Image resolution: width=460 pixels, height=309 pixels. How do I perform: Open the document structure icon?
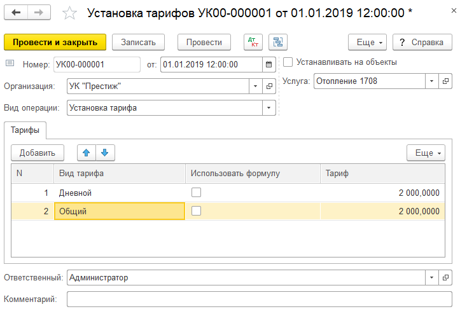click(277, 42)
